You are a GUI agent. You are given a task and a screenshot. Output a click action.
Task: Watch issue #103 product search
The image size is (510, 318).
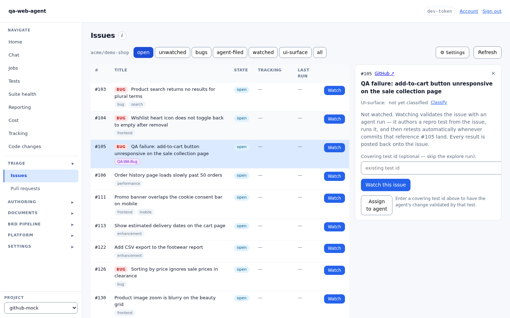pyautogui.click(x=334, y=90)
